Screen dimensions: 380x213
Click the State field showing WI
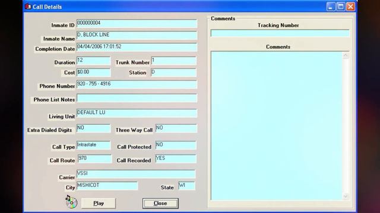point(186,186)
